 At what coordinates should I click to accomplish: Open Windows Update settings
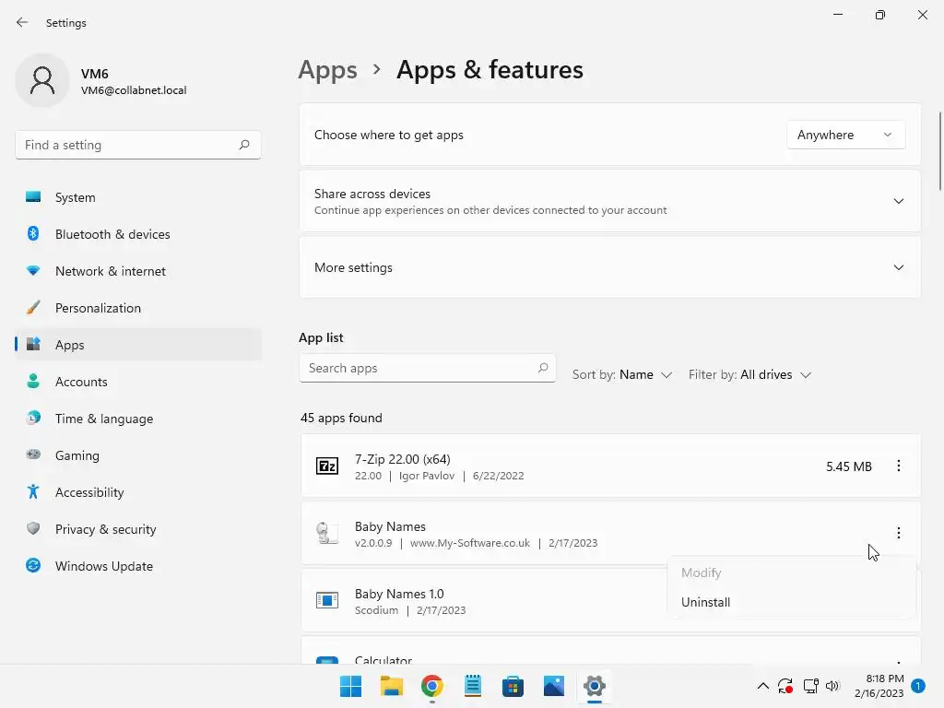click(103, 566)
